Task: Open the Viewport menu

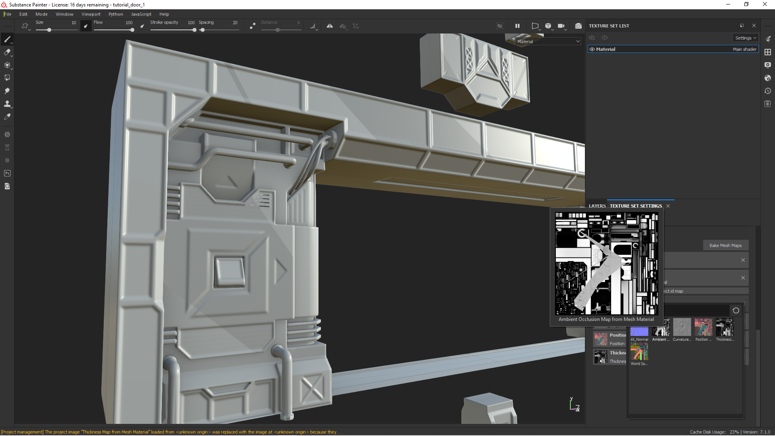Action: pos(91,14)
